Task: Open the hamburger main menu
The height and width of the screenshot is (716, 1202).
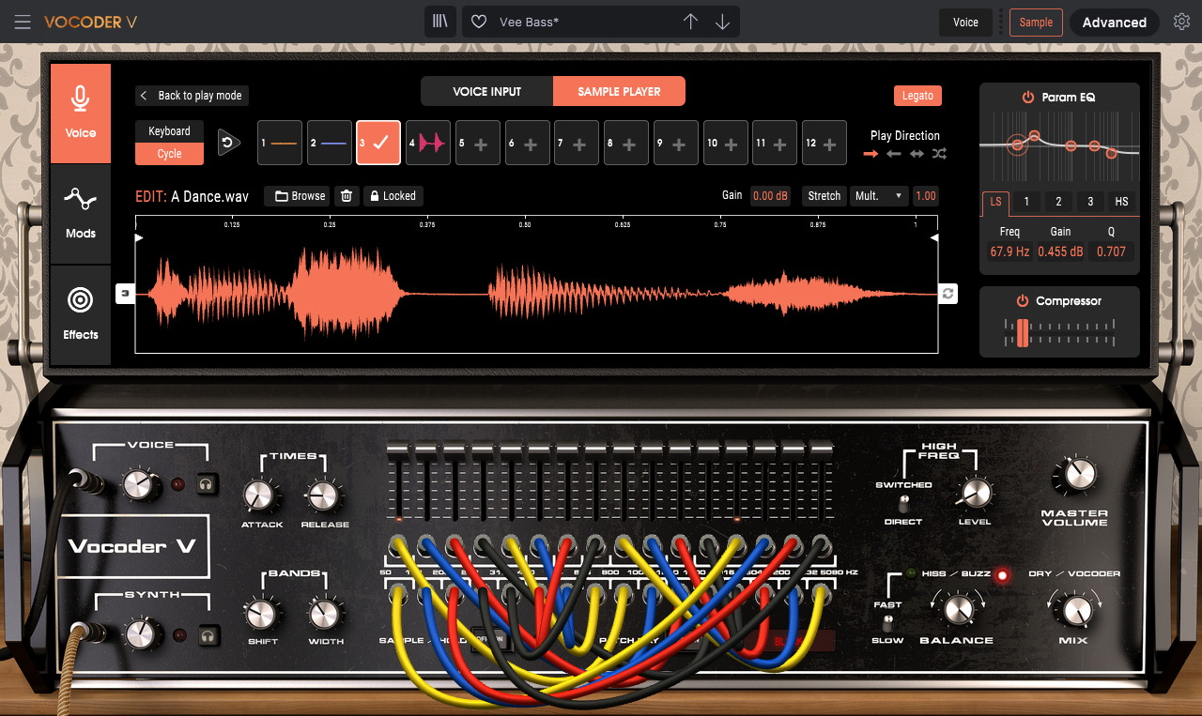Action: point(23,22)
